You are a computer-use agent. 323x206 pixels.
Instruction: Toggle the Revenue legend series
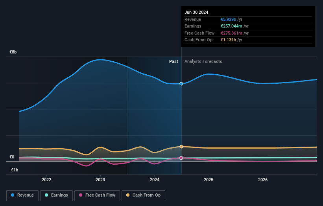(22, 195)
